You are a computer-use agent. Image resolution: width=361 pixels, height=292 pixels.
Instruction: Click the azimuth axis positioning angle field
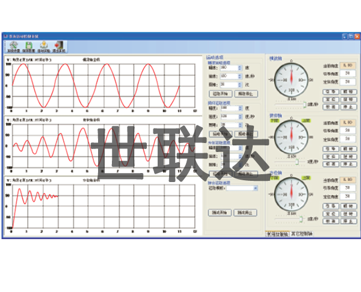pyautogui.click(x=348, y=196)
